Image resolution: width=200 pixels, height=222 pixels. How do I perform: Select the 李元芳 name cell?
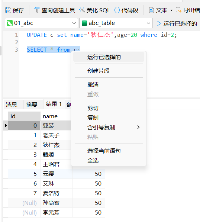(57, 212)
